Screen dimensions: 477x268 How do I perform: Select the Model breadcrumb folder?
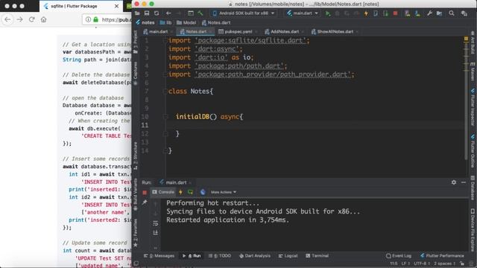pyautogui.click(x=186, y=22)
